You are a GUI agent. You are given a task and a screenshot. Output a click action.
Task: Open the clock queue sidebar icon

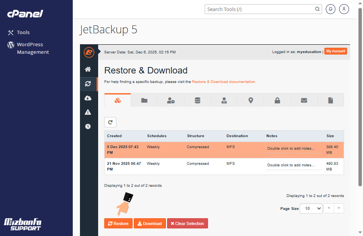click(88, 127)
